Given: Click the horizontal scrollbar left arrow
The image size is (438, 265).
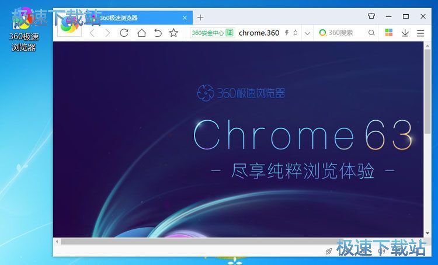Looking at the screenshot, I should [x=57, y=242].
